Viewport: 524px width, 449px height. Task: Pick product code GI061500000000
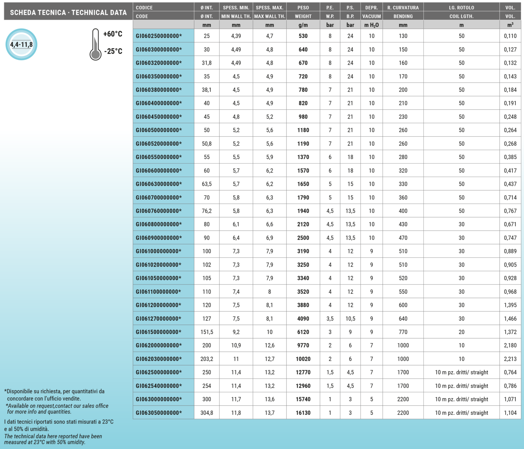[159, 332]
